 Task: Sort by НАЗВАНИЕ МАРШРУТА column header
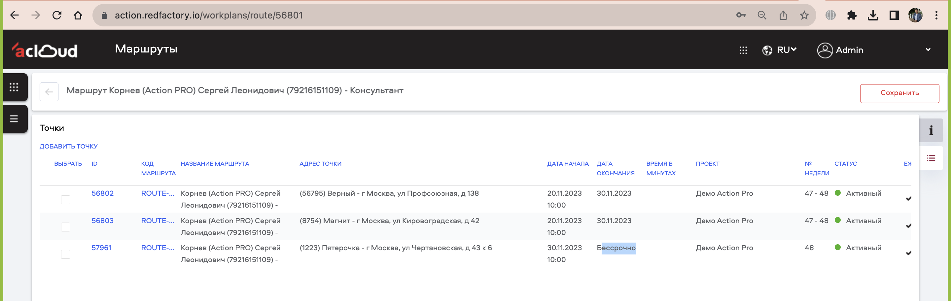[215, 164]
